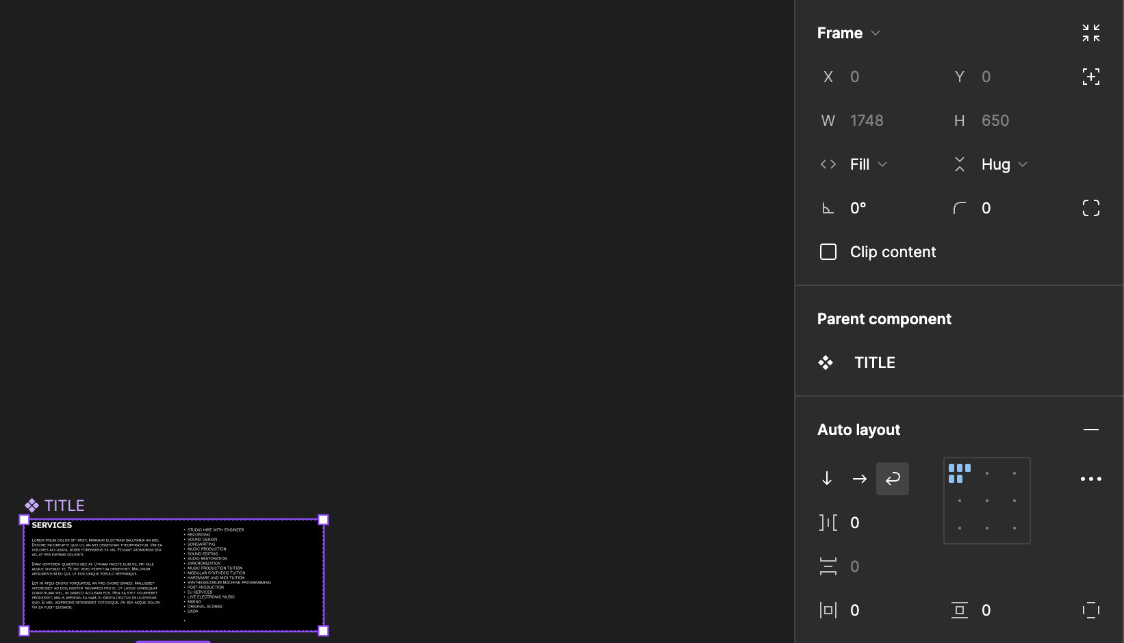This screenshot has height=643, width=1124.
Task: Open auto layout advanced settings ellipsis
Action: pyautogui.click(x=1091, y=479)
